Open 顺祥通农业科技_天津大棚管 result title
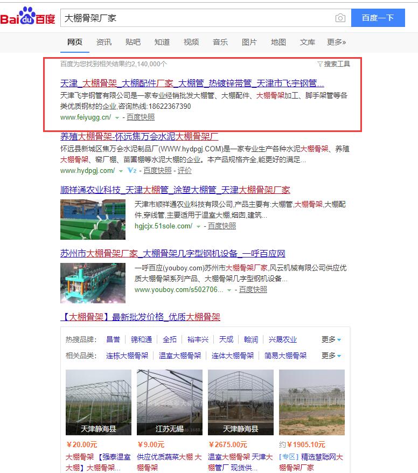The height and width of the screenshot is (473, 418). click(175, 190)
